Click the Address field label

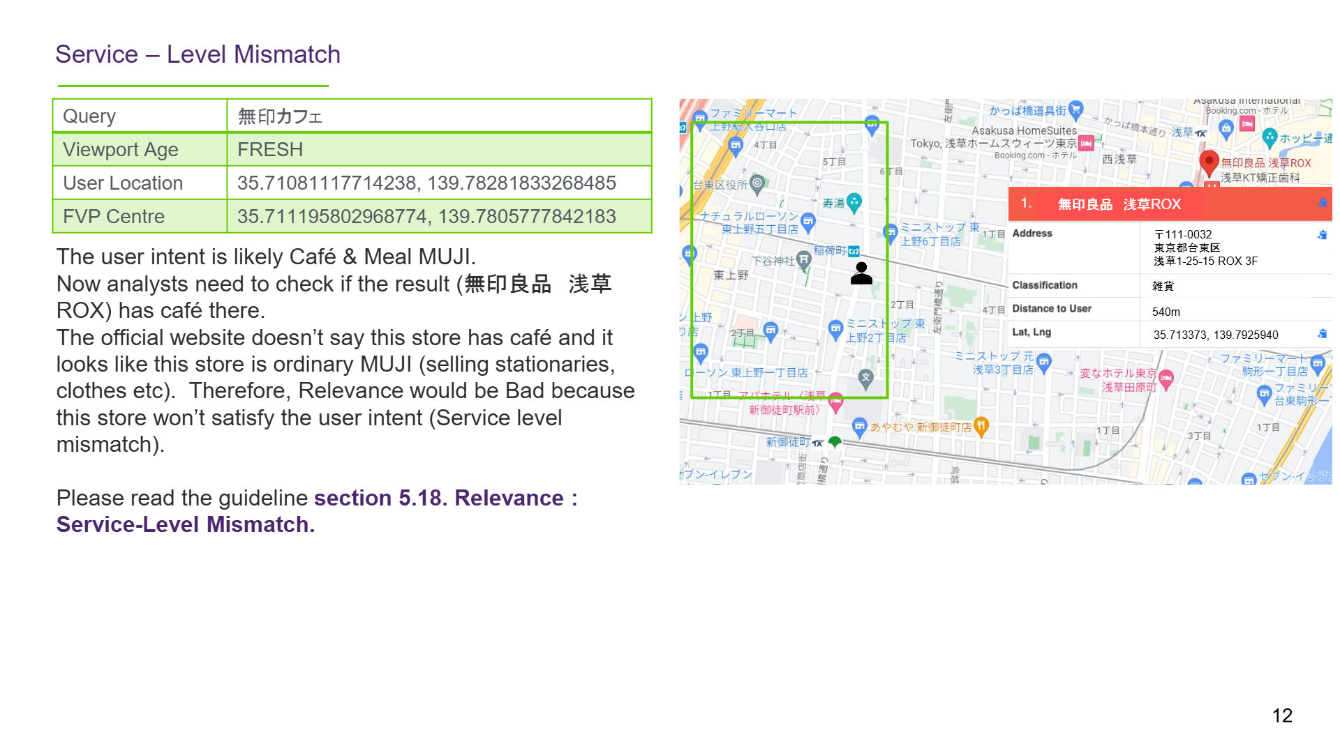(1032, 234)
